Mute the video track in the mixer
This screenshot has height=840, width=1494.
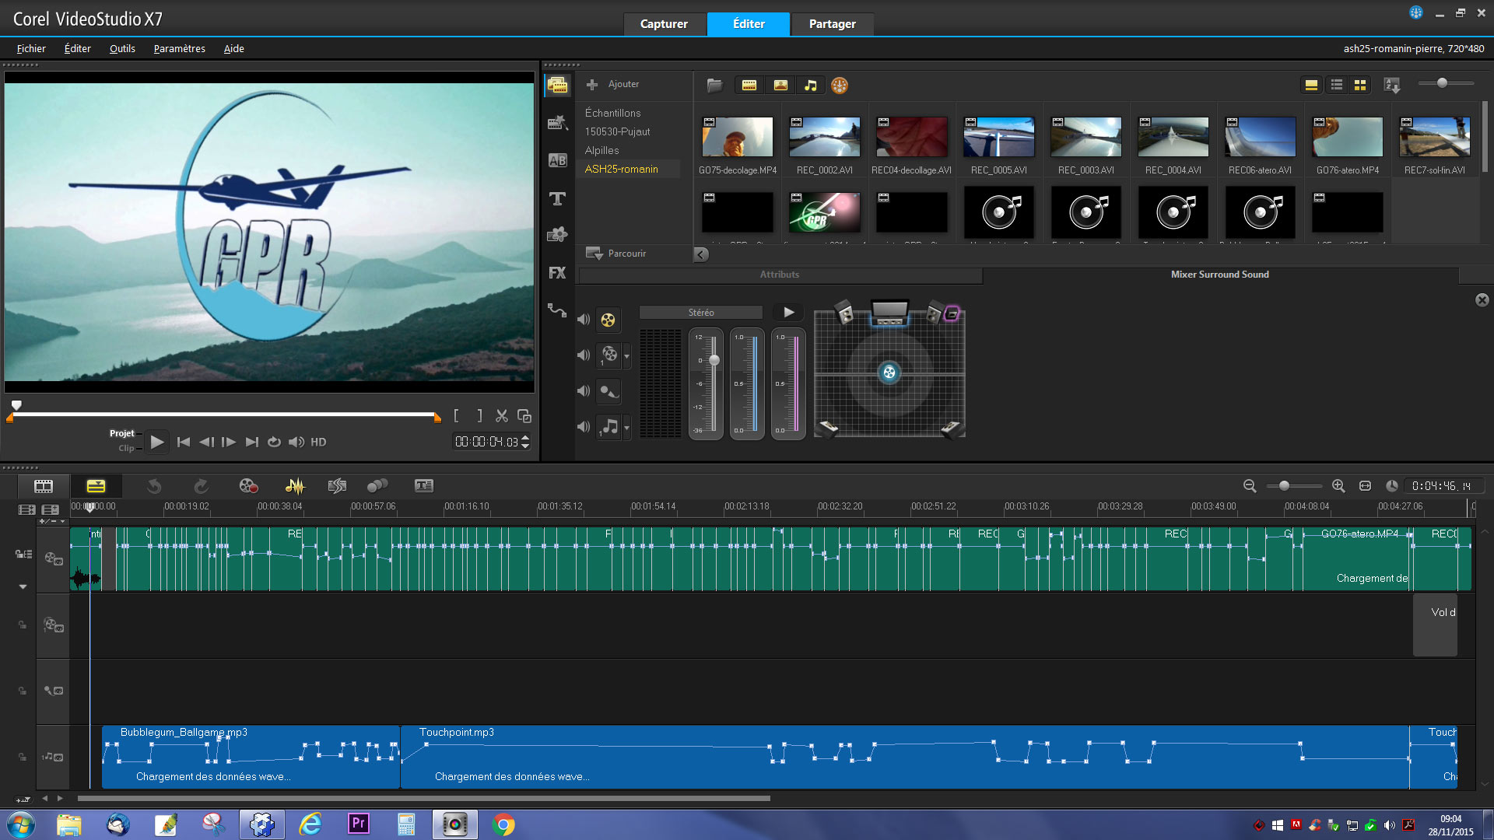coord(584,320)
